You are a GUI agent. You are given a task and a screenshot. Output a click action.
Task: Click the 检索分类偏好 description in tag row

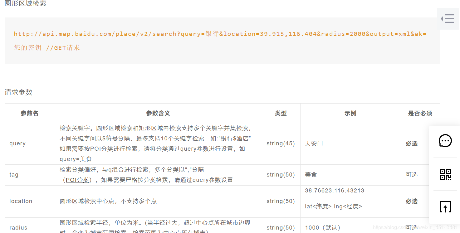146,175
